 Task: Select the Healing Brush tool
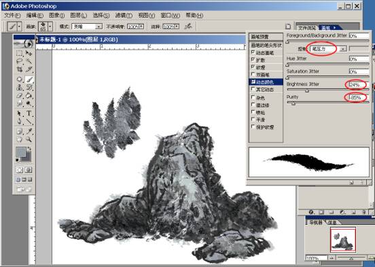tap(20, 79)
